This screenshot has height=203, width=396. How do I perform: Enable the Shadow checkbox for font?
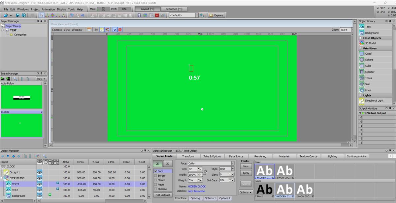[x=156, y=189]
